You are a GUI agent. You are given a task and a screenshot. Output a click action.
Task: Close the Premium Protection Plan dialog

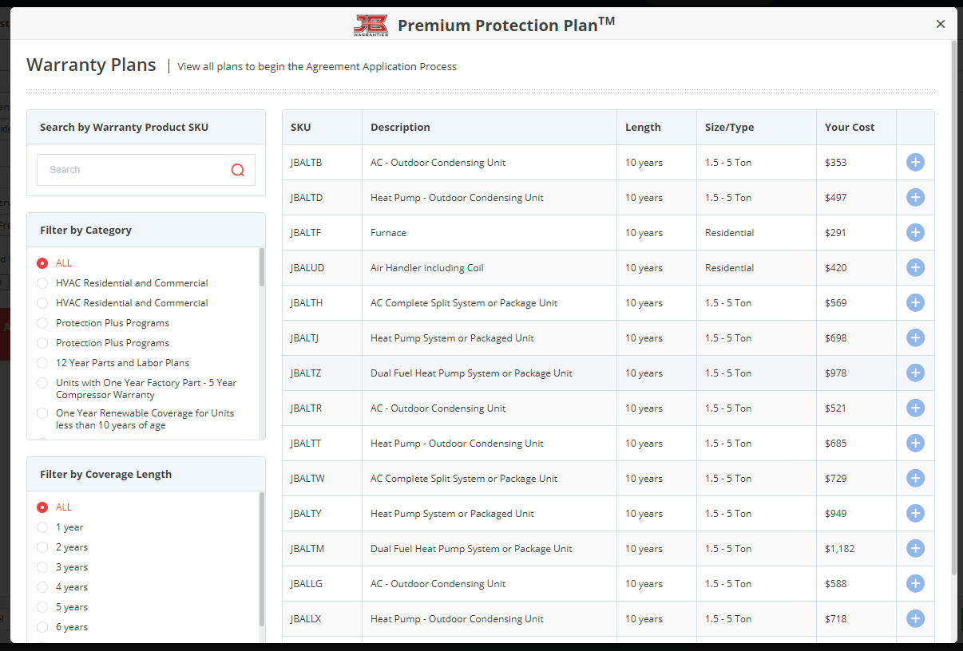coord(941,25)
